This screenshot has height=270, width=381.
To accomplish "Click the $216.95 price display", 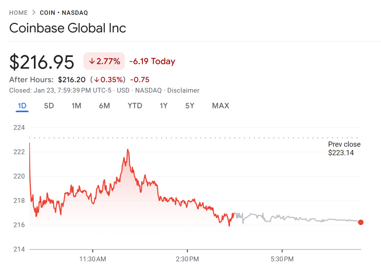I will (x=41, y=61).
